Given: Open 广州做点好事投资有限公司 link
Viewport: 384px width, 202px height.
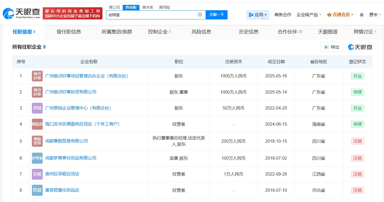Looking at the screenshot, I should click(71, 92).
